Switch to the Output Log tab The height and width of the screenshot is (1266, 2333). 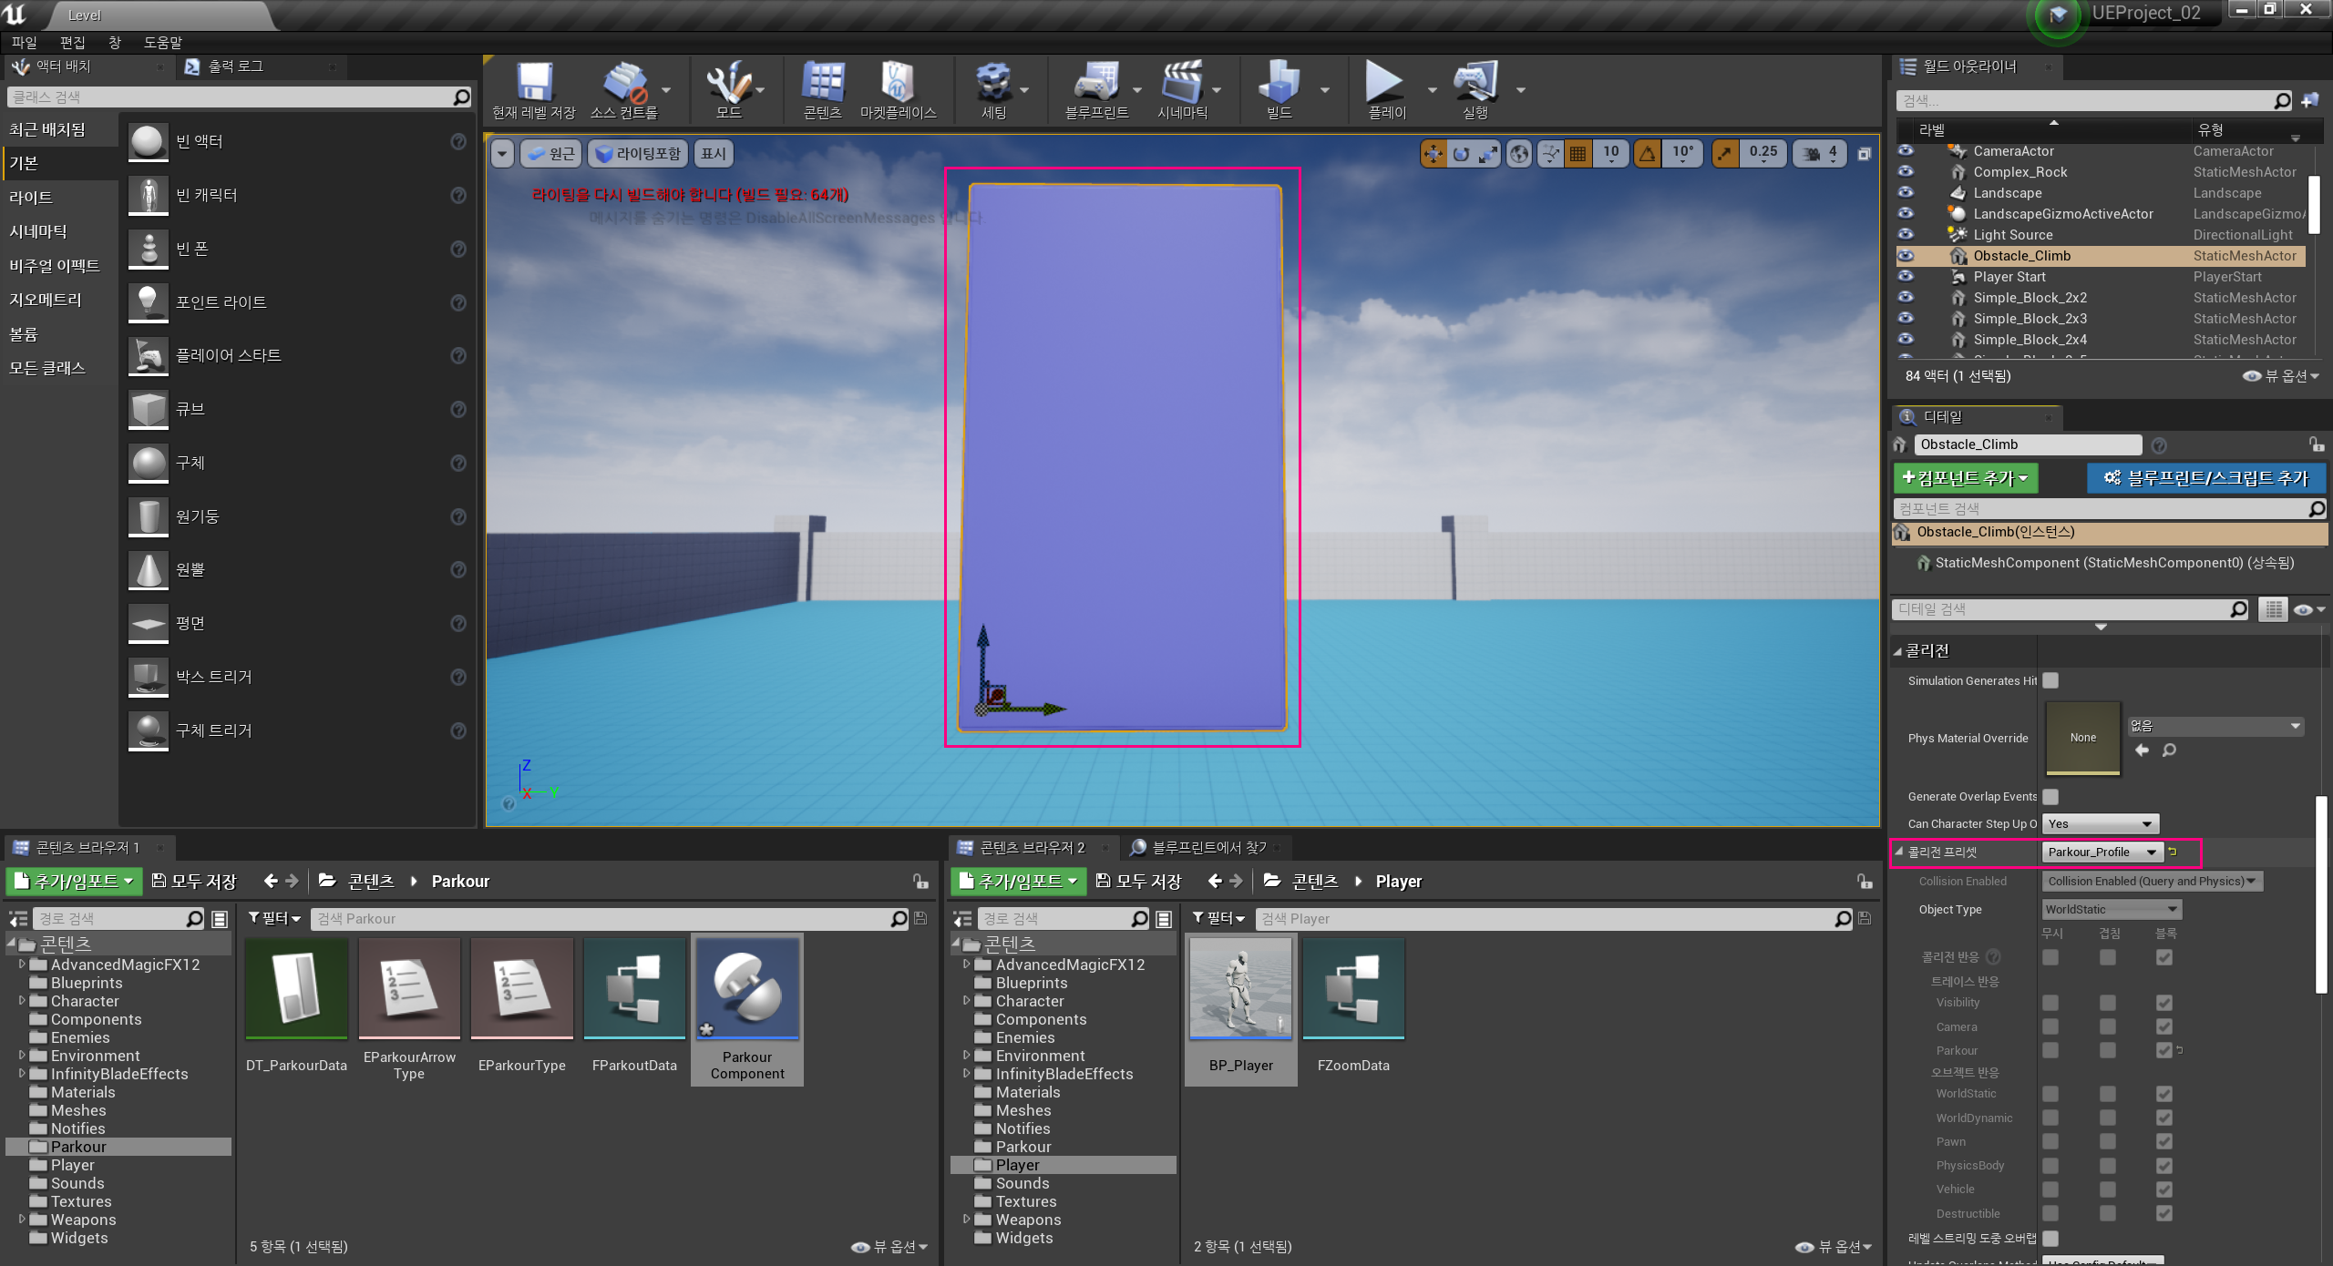(x=235, y=66)
